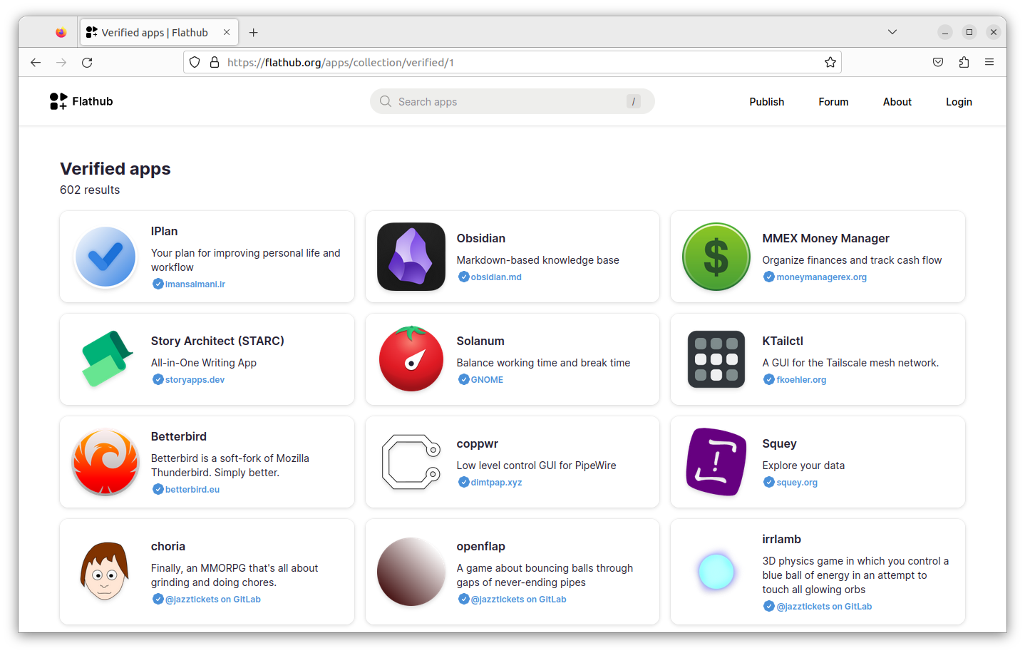Toggle the bookmark star for this page
1025x653 pixels.
[x=830, y=62]
